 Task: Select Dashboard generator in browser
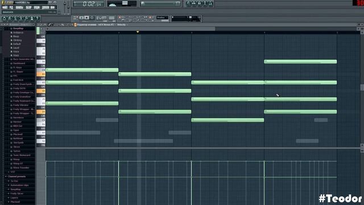click(19, 63)
